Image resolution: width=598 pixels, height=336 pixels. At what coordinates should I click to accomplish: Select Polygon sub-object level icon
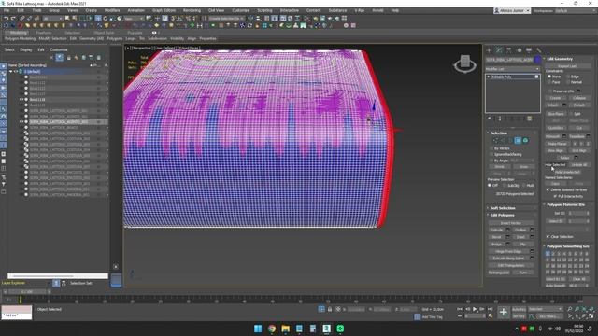coord(518,141)
